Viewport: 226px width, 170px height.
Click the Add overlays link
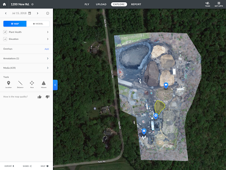(47, 49)
